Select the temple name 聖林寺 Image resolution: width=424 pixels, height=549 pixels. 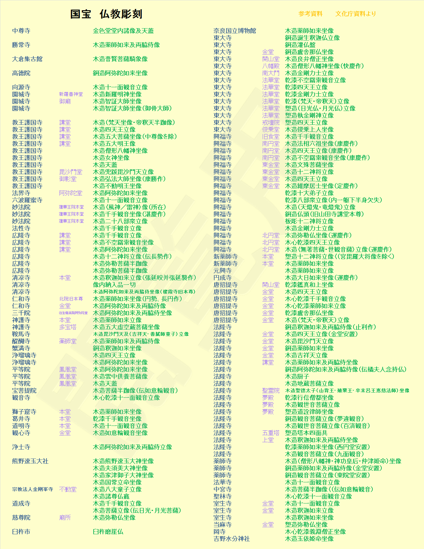[223, 496]
